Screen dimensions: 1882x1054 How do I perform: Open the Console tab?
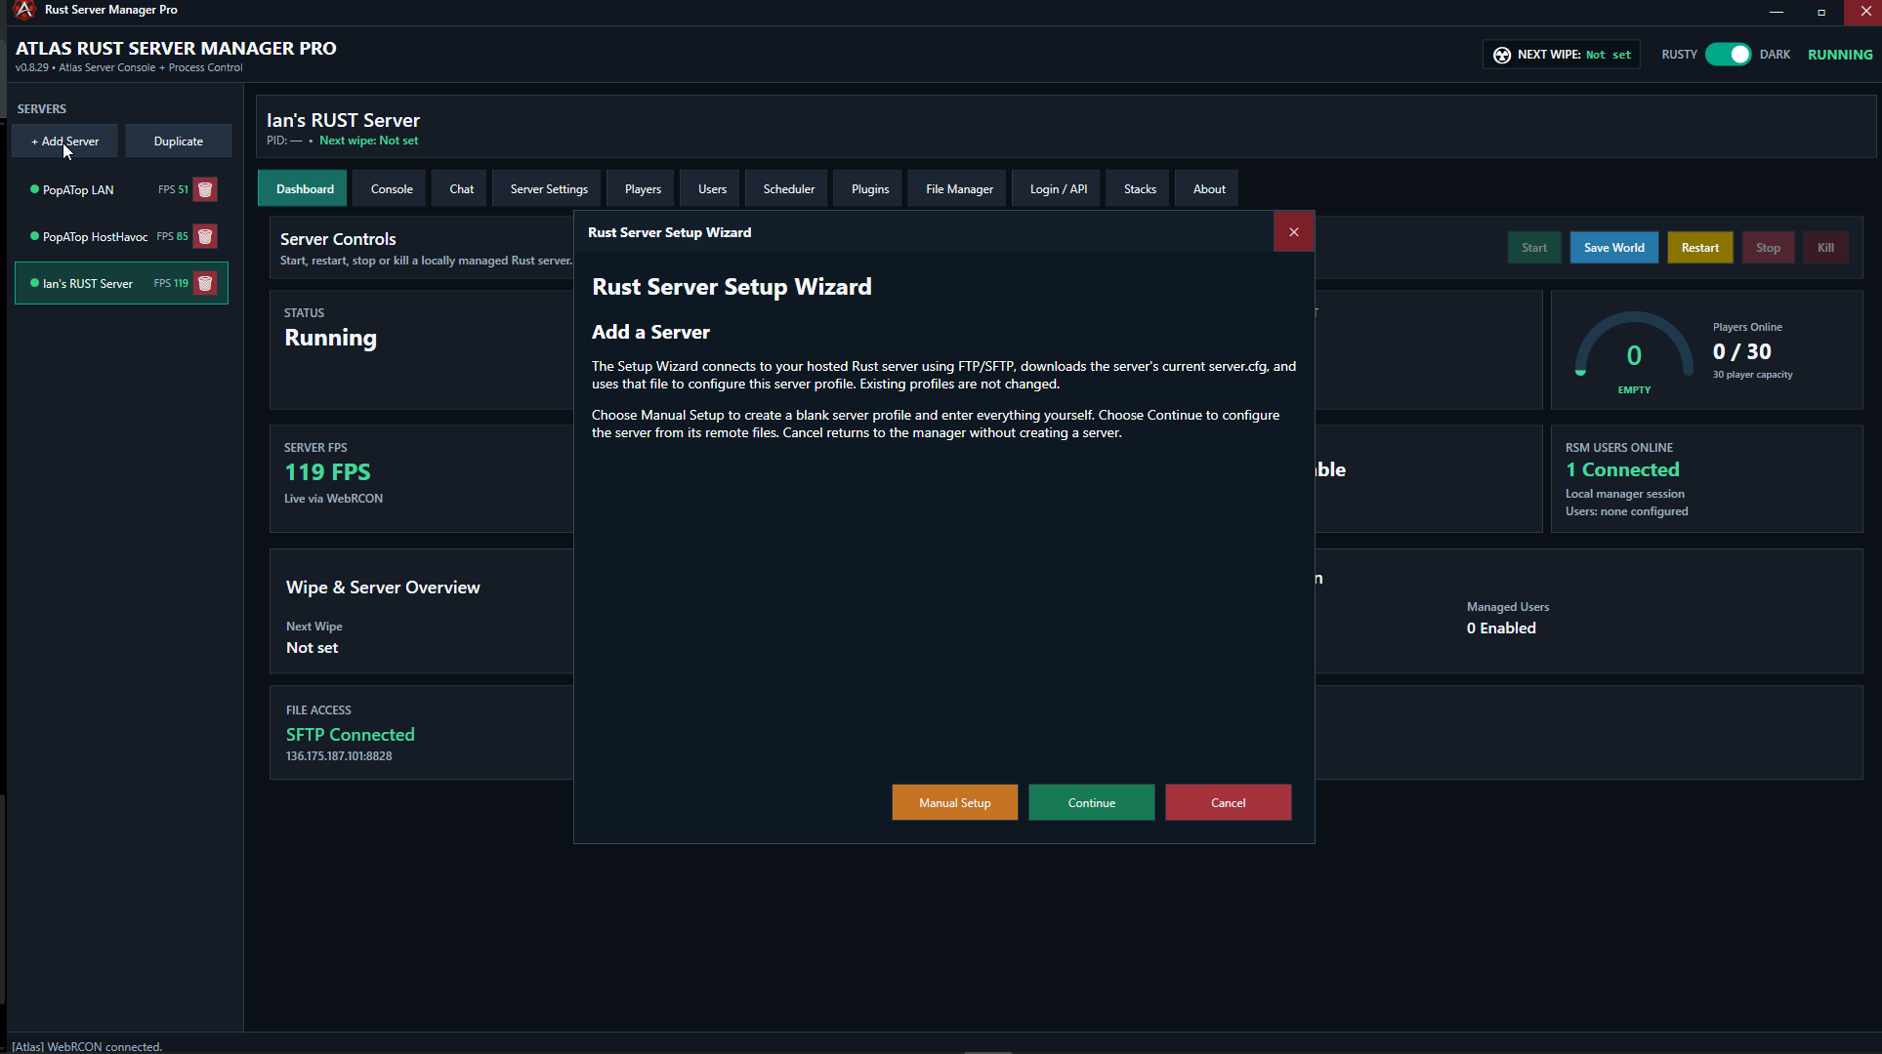392,189
